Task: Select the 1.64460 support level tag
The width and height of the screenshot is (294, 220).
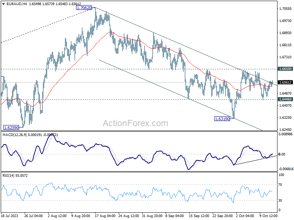Action: 286,99
